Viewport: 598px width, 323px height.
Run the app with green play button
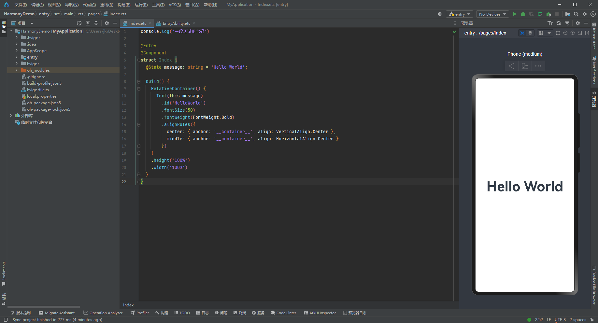click(x=515, y=14)
